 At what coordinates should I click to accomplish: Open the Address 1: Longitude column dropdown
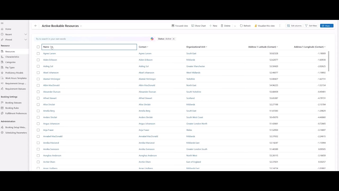(325, 47)
